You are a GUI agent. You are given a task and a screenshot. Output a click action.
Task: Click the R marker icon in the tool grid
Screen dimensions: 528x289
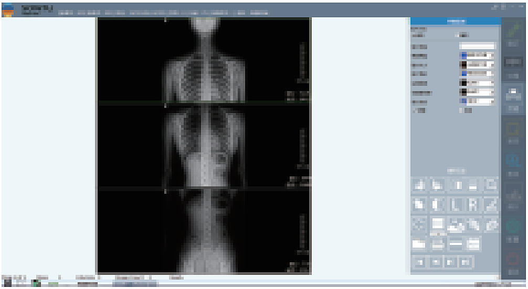coord(472,205)
